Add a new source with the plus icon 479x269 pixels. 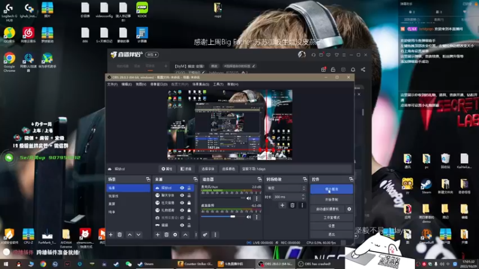[x=157, y=234]
